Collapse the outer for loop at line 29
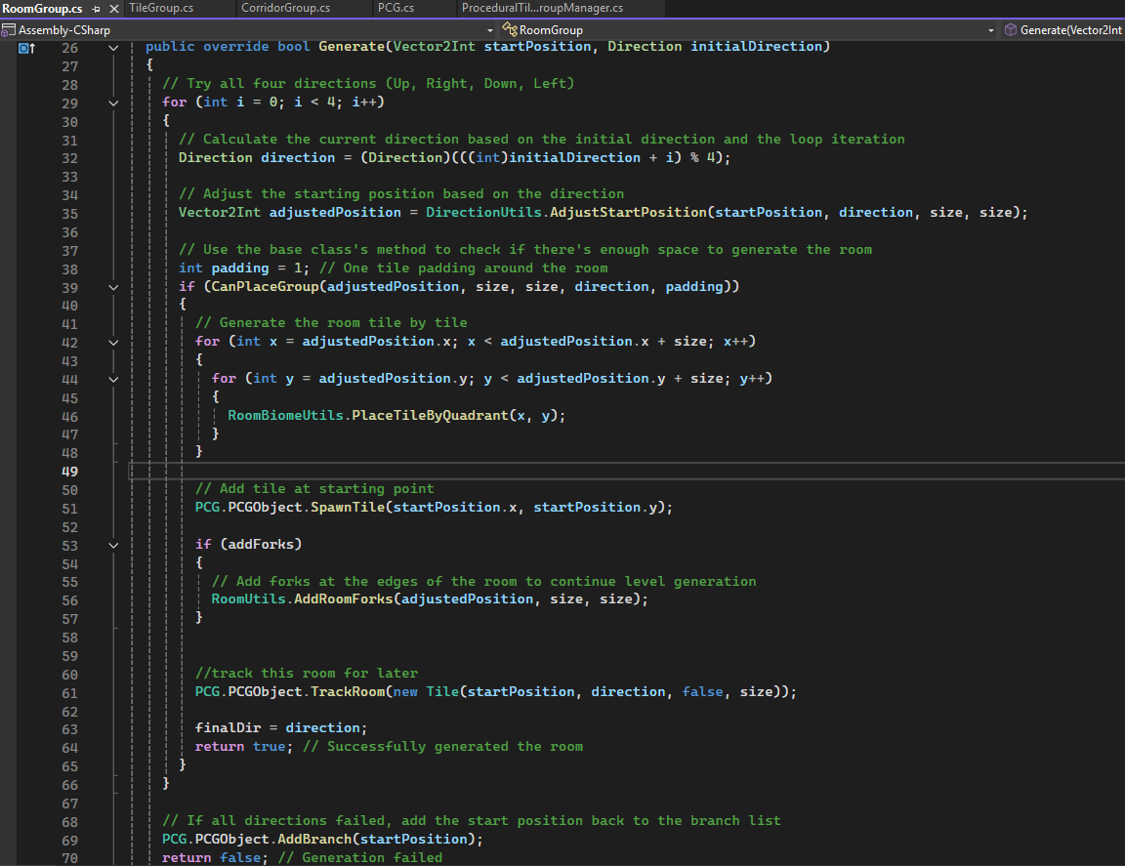 pyautogui.click(x=113, y=103)
